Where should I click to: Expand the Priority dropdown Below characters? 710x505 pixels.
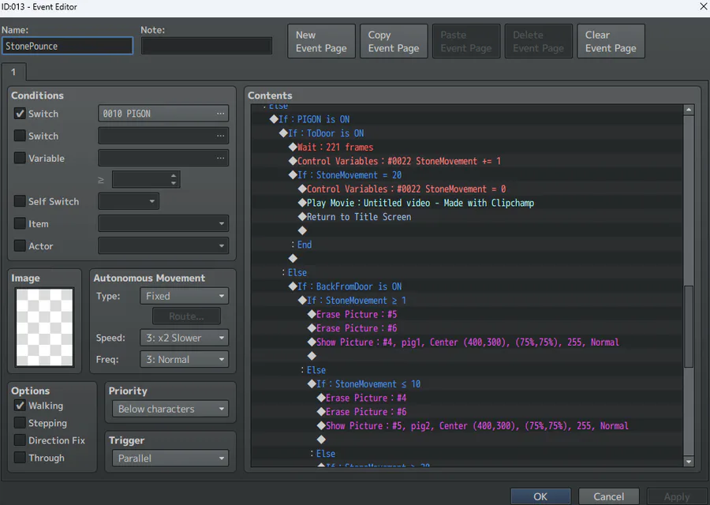(x=170, y=409)
